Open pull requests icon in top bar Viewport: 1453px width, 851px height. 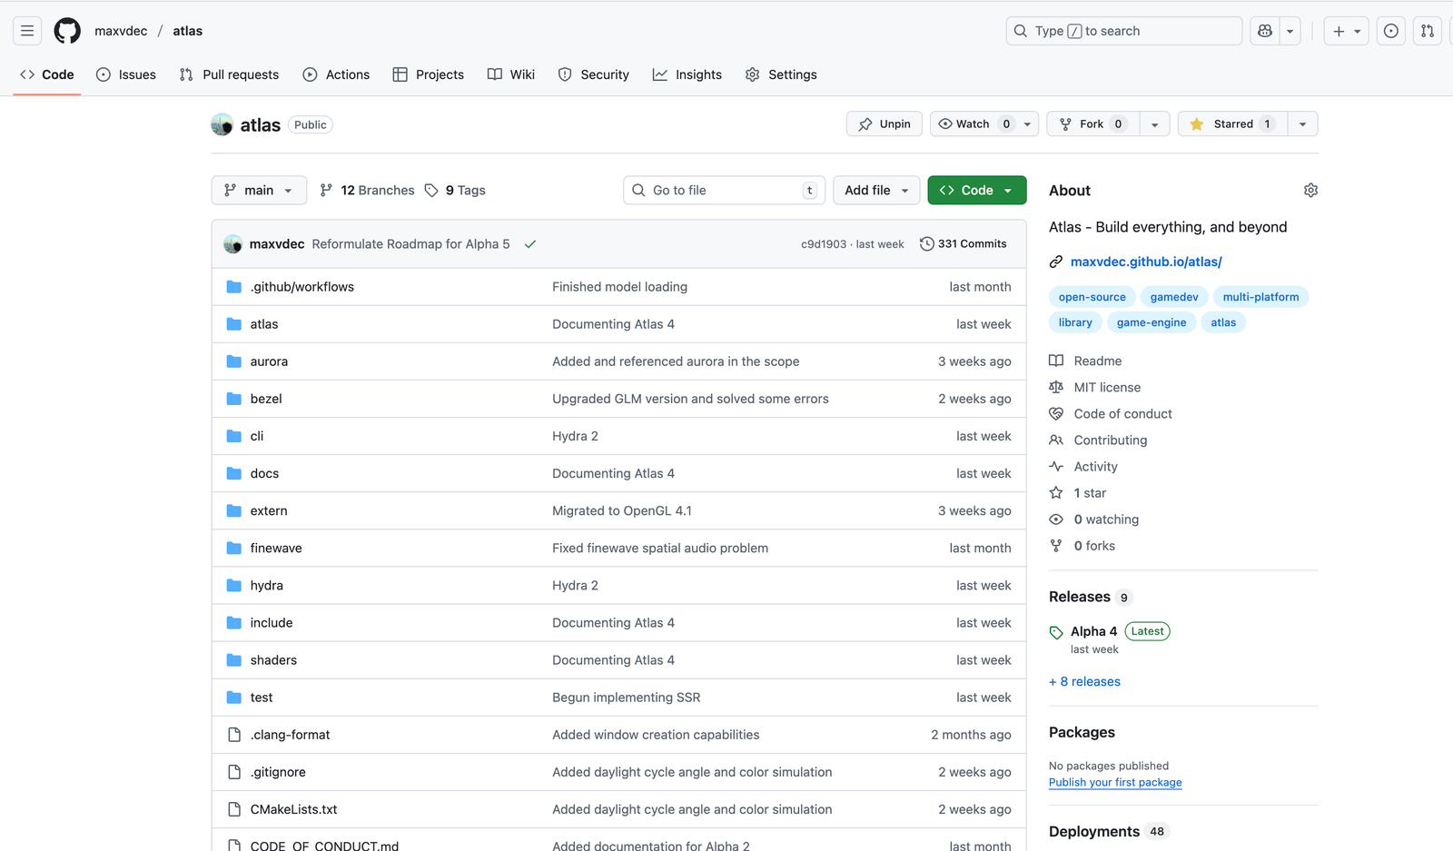(x=1427, y=31)
